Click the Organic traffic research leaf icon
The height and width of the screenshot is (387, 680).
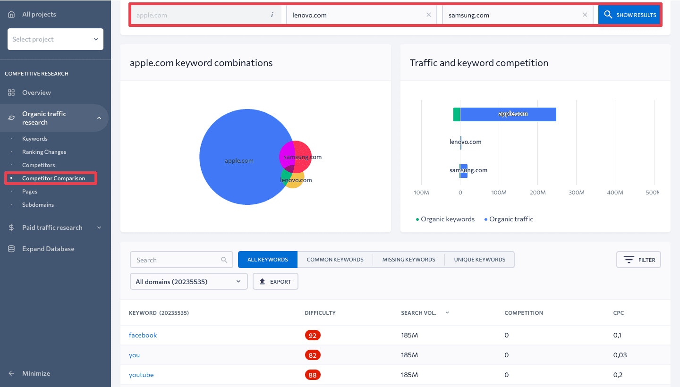[x=11, y=118]
